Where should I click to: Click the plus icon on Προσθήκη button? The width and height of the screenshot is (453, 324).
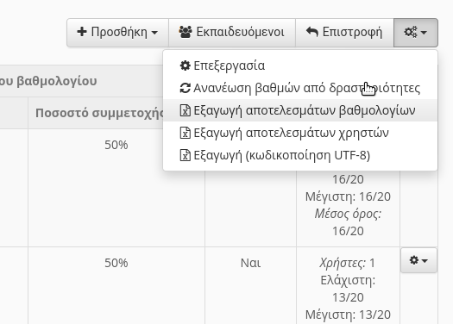(82, 32)
